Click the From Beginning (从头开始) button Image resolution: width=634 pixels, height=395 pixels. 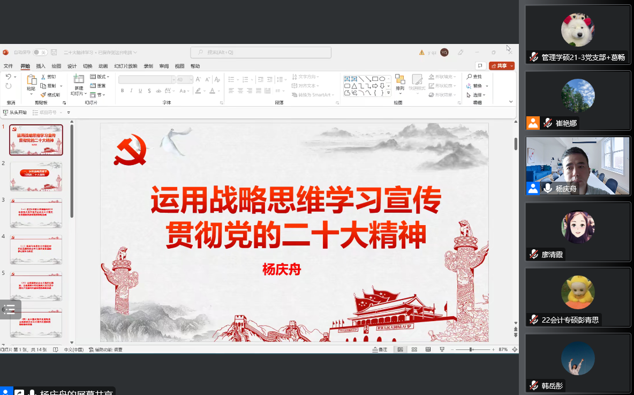pos(15,113)
